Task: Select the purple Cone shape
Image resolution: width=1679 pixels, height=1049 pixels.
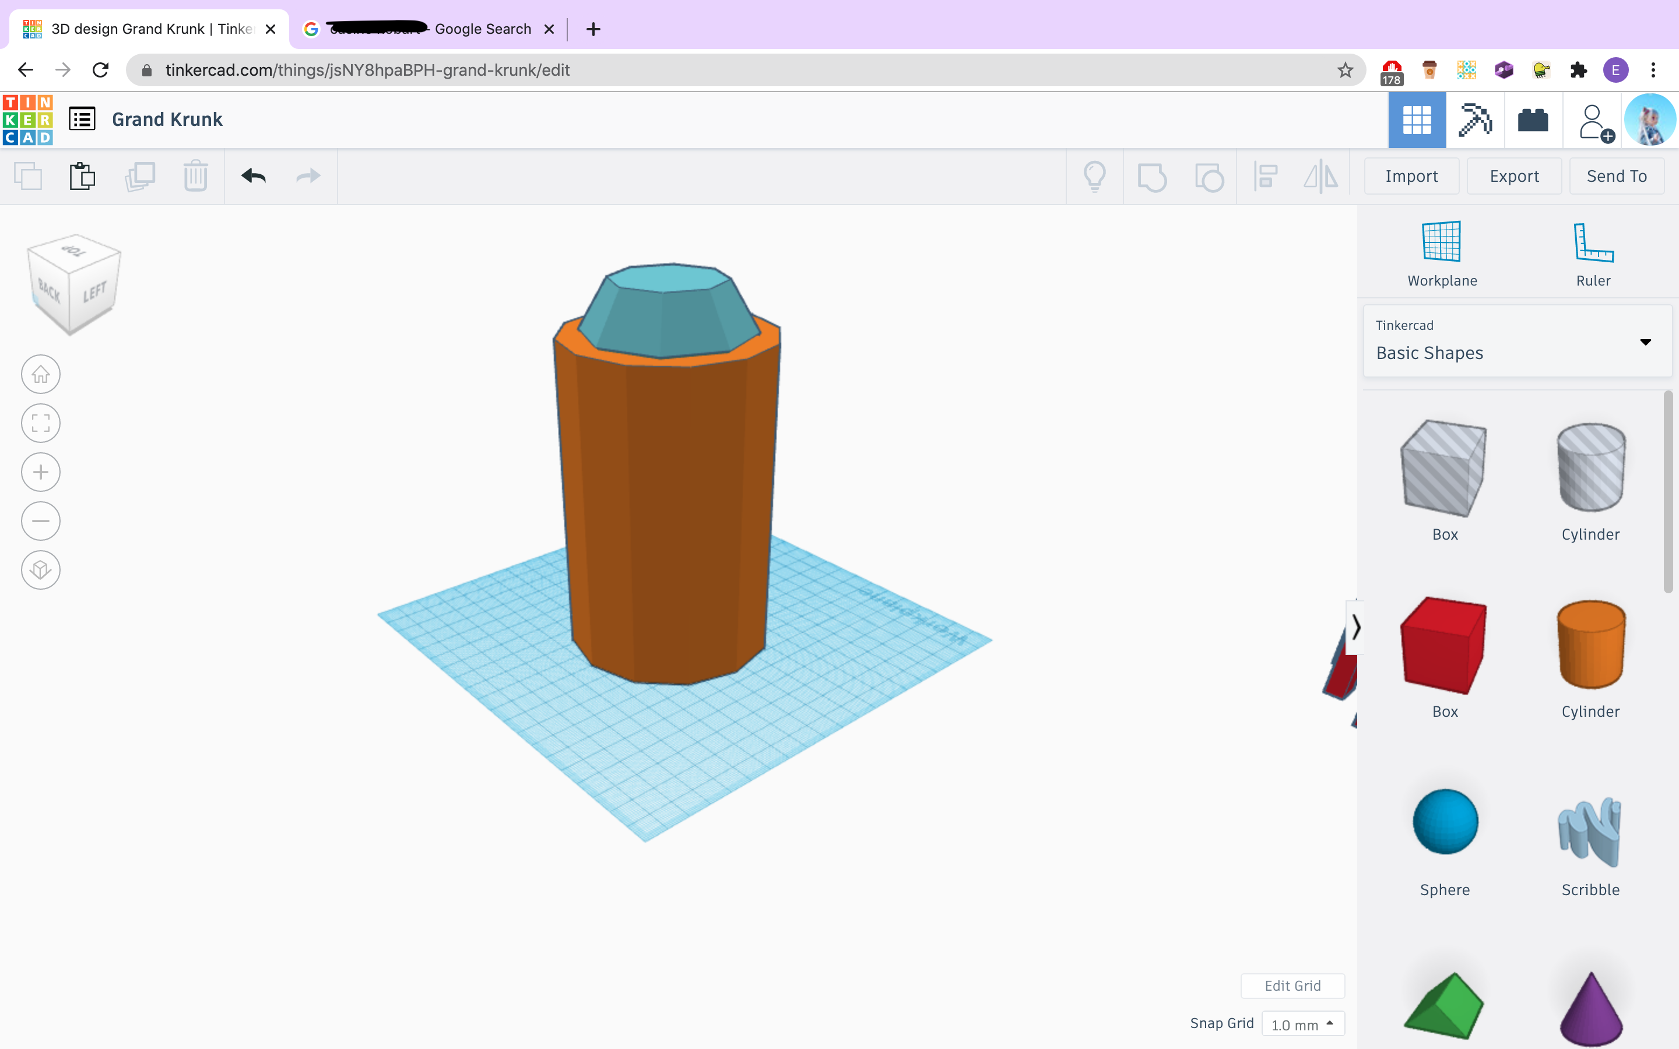Action: click(1590, 1009)
